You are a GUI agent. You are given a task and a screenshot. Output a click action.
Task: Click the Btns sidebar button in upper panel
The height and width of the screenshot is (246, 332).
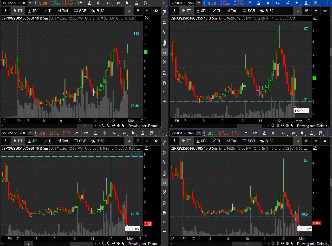[x=165, y=43]
